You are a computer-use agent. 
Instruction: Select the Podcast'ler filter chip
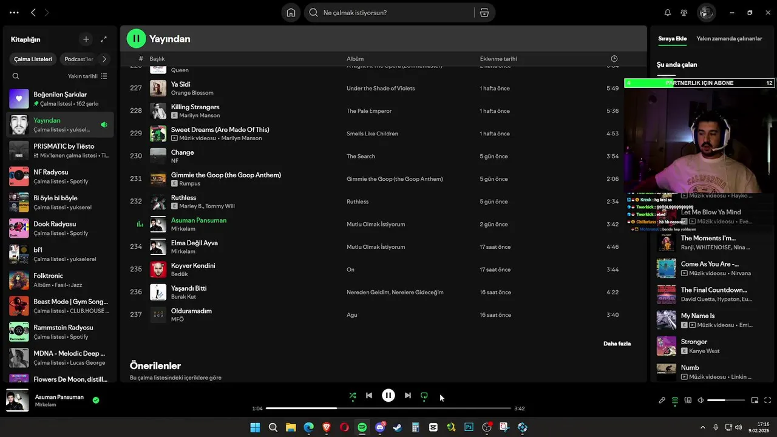79,59
